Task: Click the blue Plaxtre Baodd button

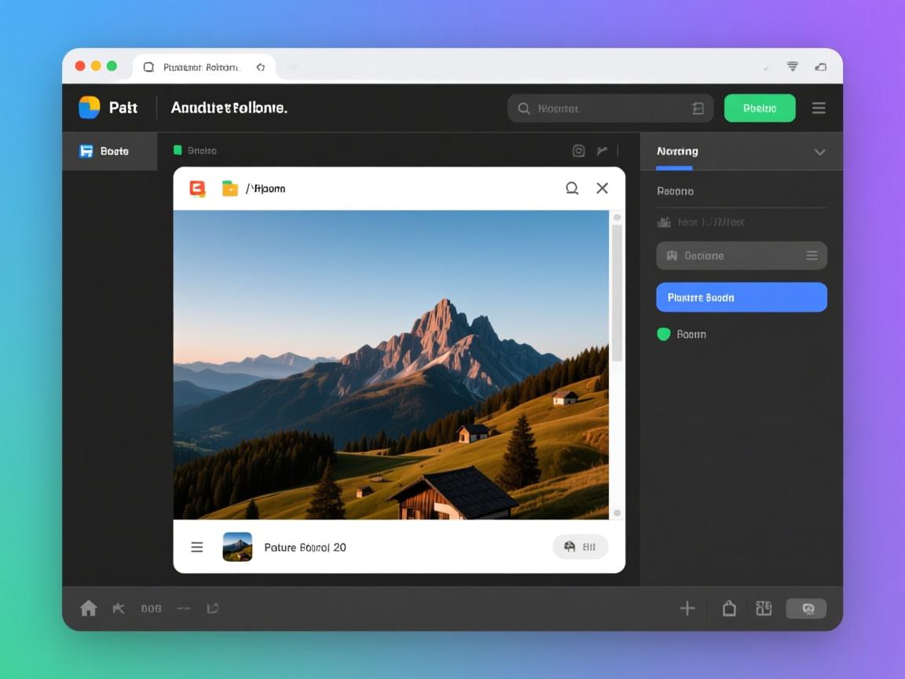Action: pos(741,298)
